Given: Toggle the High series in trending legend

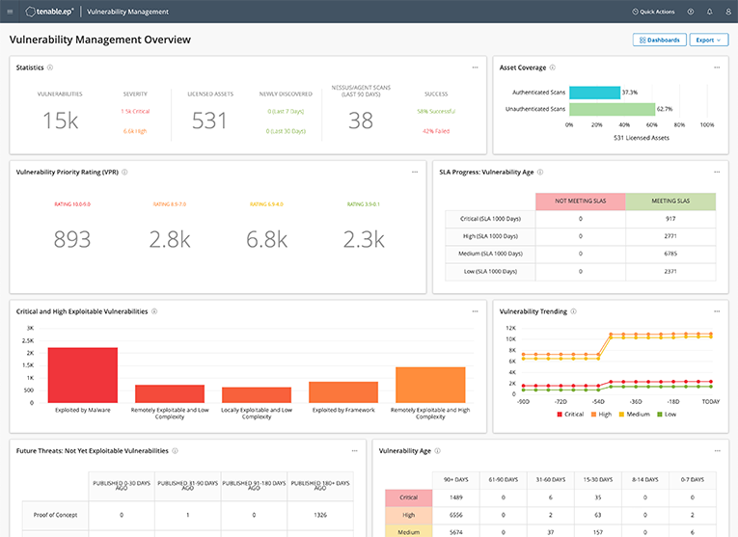Looking at the screenshot, I should (x=602, y=415).
